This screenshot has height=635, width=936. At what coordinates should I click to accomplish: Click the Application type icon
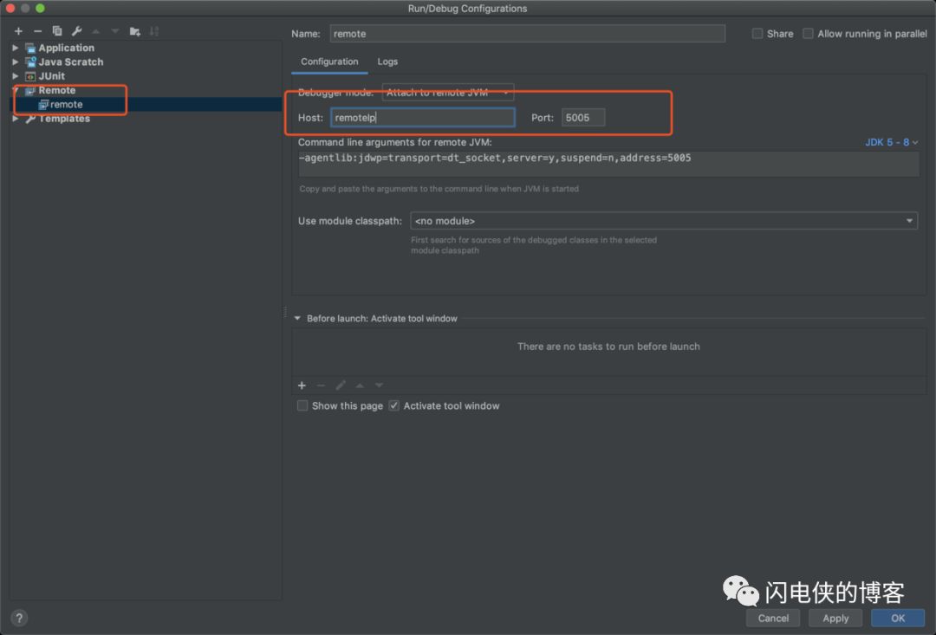(30, 48)
